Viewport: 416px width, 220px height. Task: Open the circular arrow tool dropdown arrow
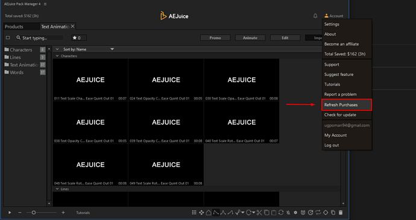click(x=254, y=213)
